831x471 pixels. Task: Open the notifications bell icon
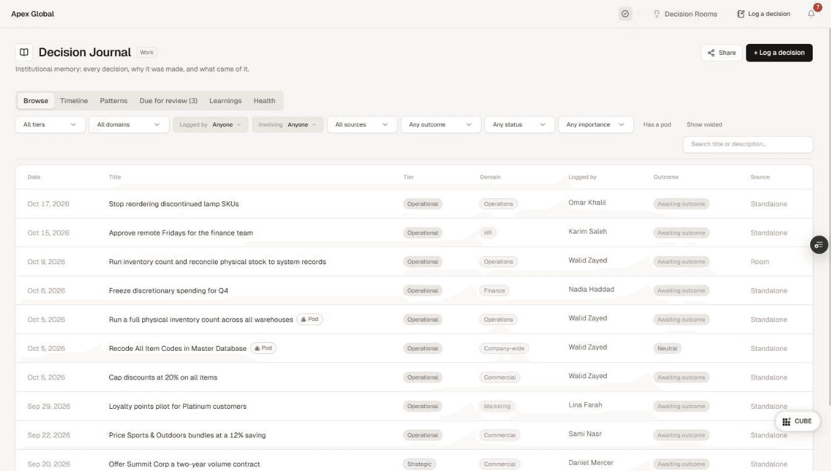pos(811,13)
